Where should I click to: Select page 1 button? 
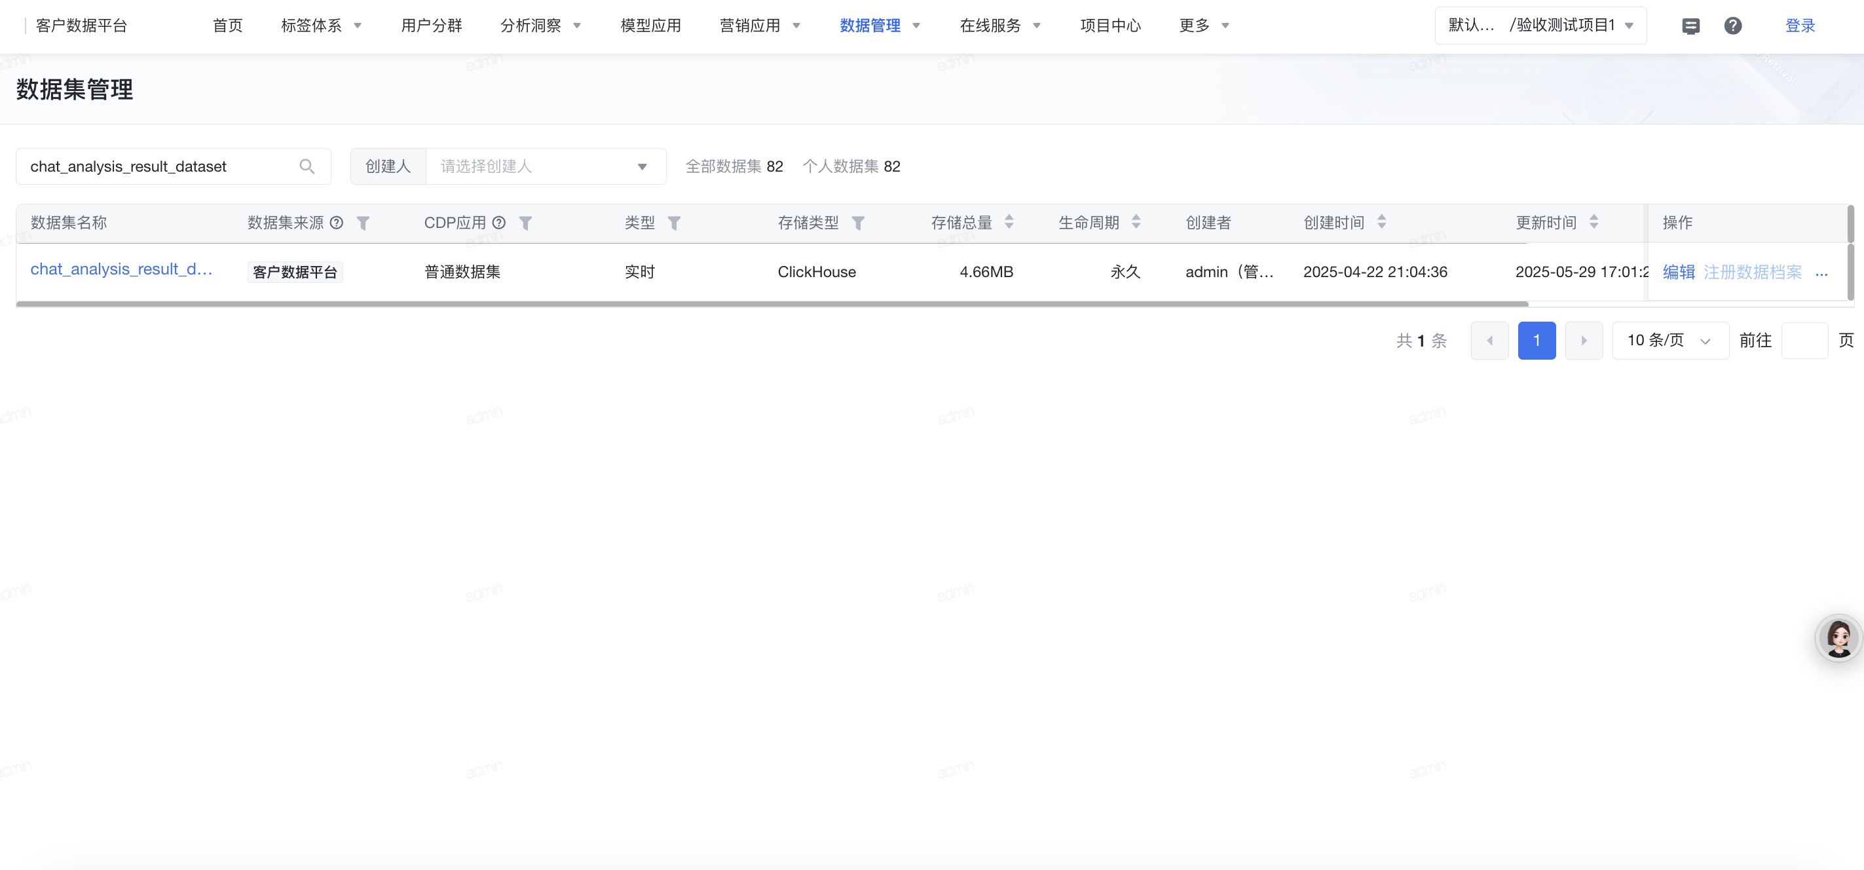pos(1537,340)
